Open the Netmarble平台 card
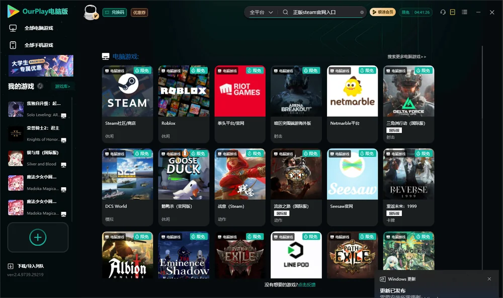This screenshot has width=503, height=298. tap(352, 104)
